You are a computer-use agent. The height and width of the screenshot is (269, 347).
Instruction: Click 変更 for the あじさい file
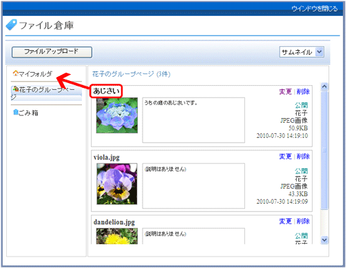point(285,91)
